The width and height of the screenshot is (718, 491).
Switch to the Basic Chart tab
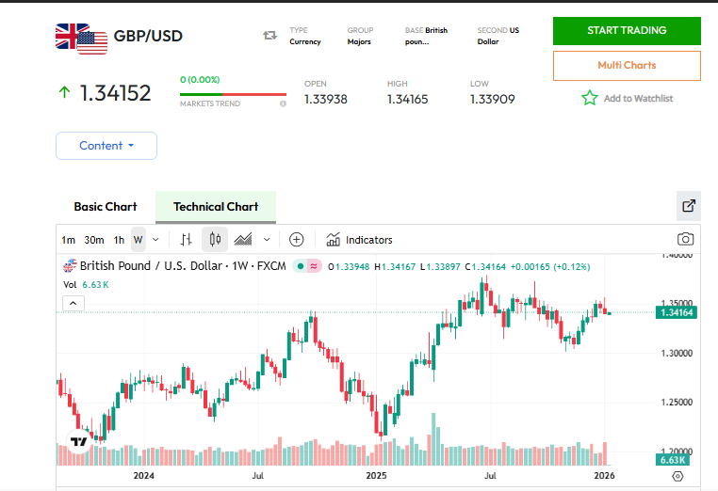[x=106, y=207]
